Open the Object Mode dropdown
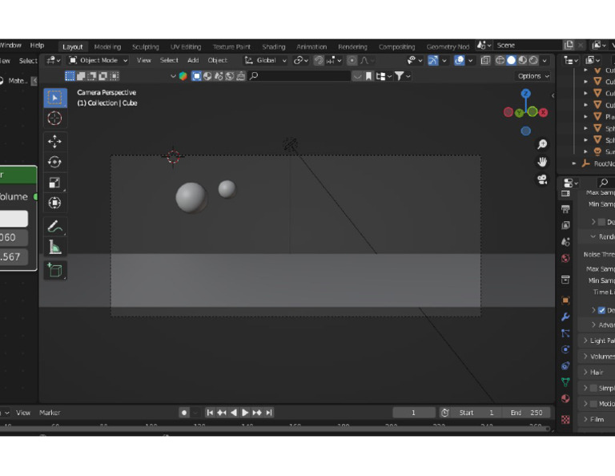 [98, 60]
